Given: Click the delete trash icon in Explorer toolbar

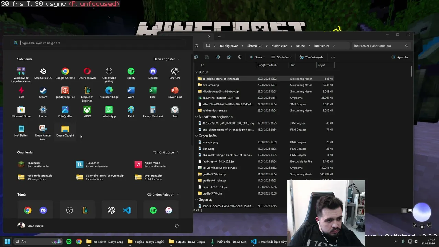Looking at the screenshot, I should point(240,57).
